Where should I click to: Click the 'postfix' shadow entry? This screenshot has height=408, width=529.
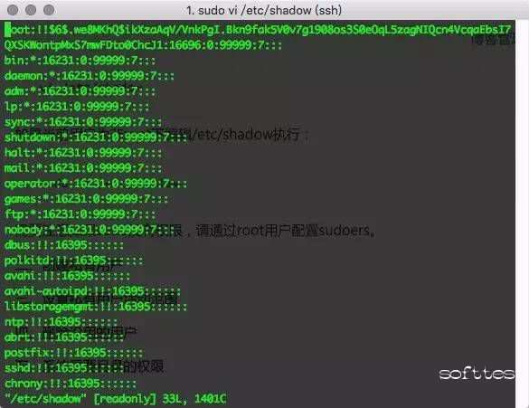[73, 353]
